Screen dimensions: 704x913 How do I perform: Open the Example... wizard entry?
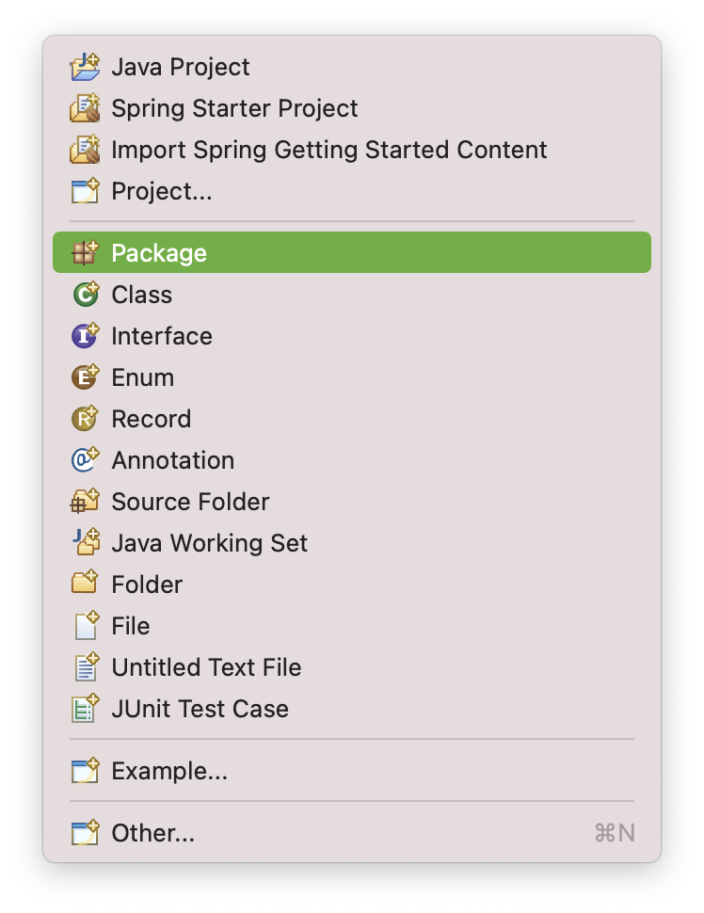169,771
